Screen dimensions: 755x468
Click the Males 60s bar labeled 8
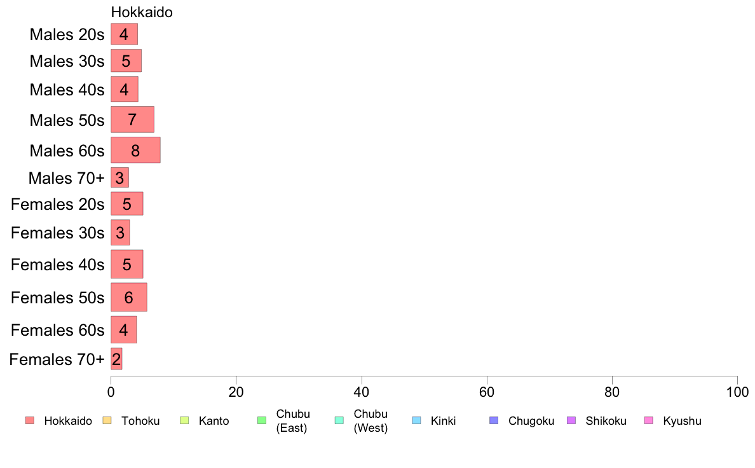pos(135,150)
